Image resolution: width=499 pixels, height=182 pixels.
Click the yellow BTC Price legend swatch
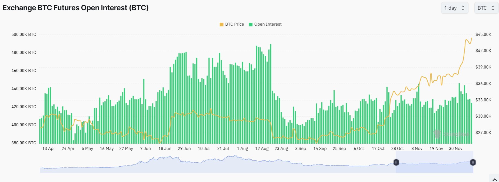(x=222, y=25)
